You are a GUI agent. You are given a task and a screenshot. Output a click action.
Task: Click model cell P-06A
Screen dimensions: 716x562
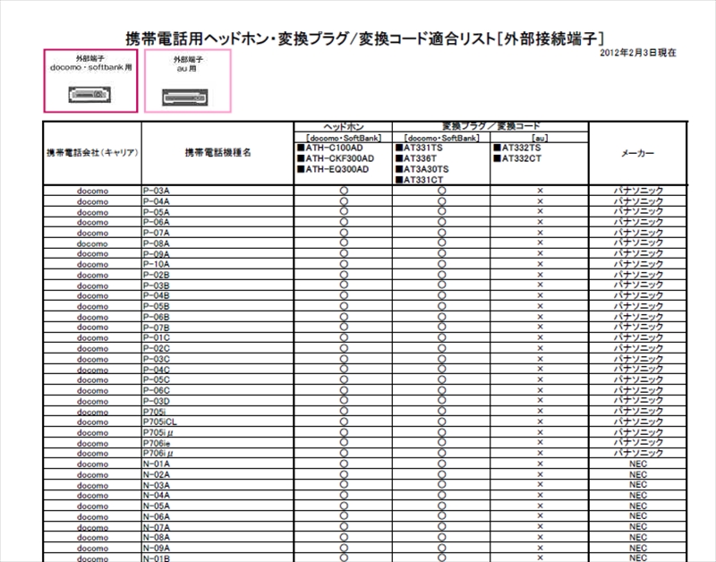(x=217, y=222)
